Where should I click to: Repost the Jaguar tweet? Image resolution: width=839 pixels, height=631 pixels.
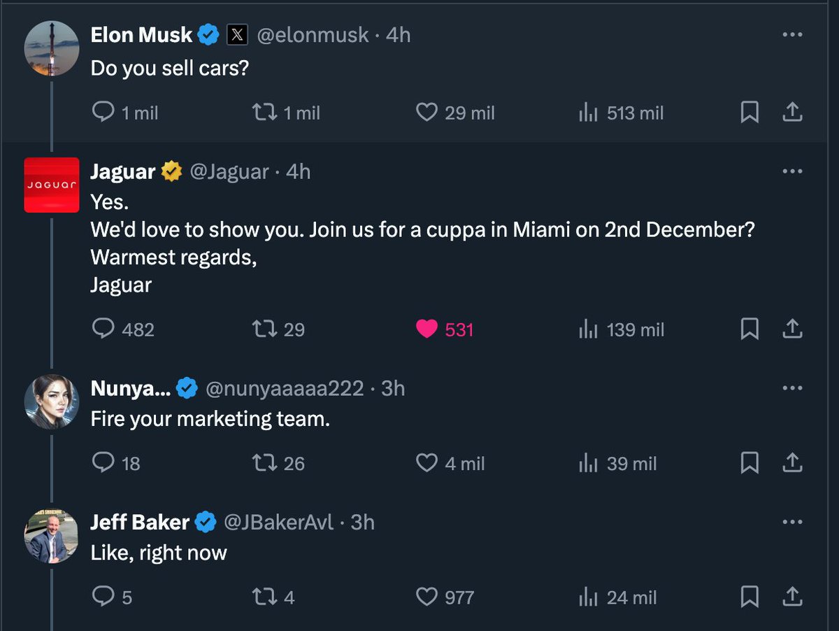point(265,329)
